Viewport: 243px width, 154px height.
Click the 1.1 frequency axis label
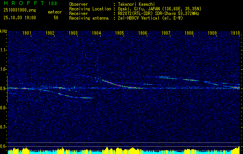coord(3,50)
